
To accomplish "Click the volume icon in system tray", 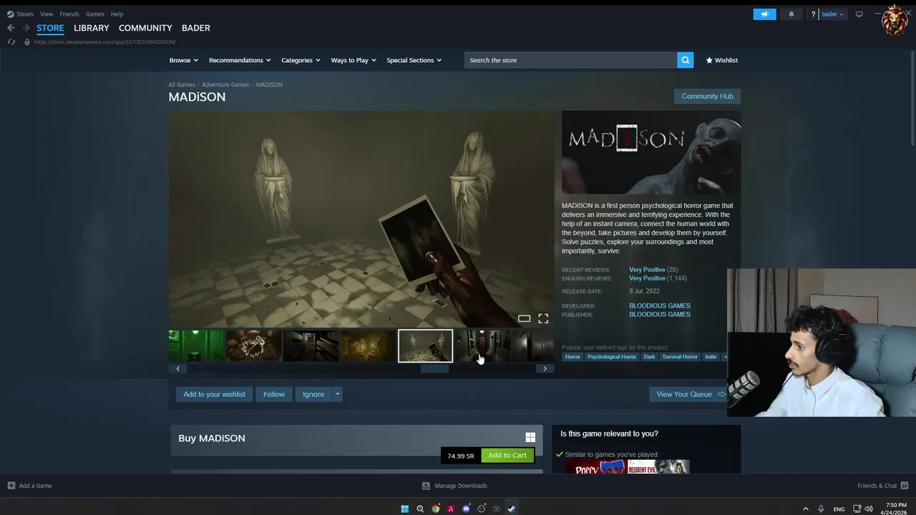I will pos(869,509).
